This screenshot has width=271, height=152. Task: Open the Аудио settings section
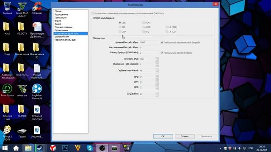click(x=58, y=24)
